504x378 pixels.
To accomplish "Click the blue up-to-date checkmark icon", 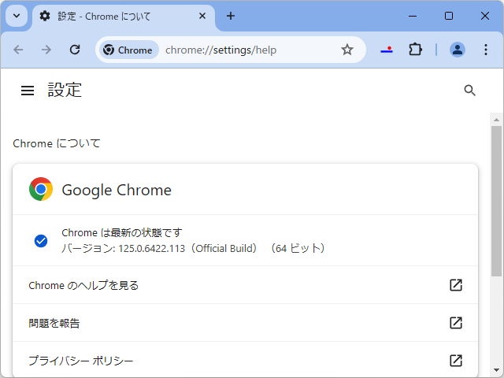I will click(x=41, y=241).
